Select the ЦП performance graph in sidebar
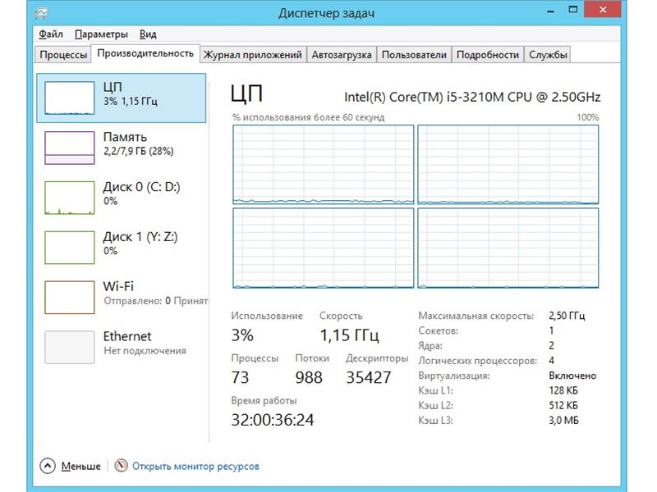The height and width of the screenshot is (492, 657). 115,98
